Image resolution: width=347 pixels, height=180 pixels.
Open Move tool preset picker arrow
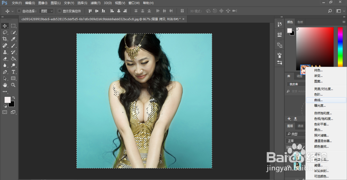tap(12, 11)
